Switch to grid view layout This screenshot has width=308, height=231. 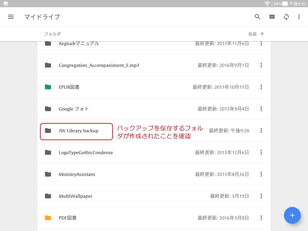[272, 17]
